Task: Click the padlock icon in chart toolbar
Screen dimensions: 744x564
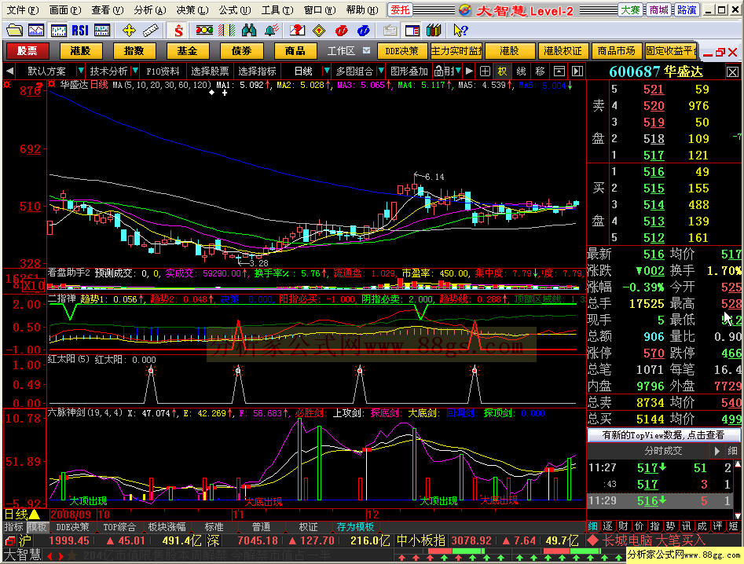Action: 438,71
